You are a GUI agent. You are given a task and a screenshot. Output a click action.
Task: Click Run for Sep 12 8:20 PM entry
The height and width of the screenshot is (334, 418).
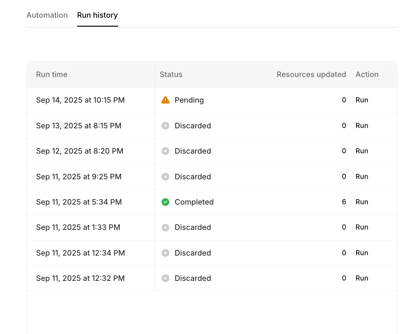361,151
